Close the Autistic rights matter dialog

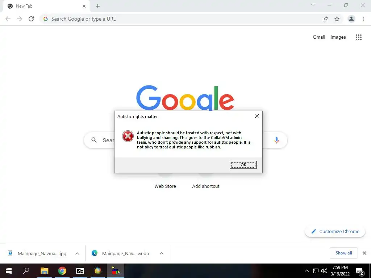(x=257, y=116)
